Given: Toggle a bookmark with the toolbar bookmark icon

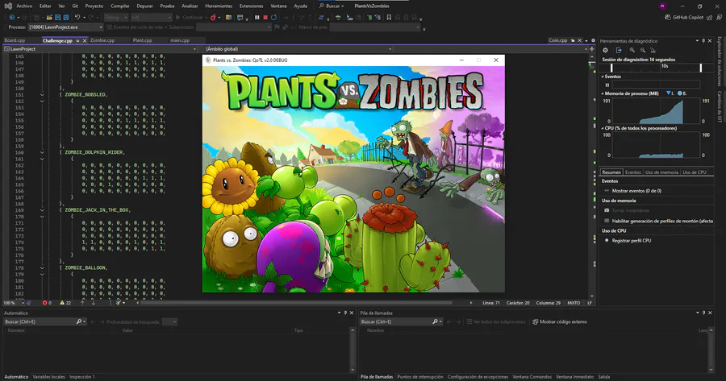Looking at the screenshot, I should [389, 18].
